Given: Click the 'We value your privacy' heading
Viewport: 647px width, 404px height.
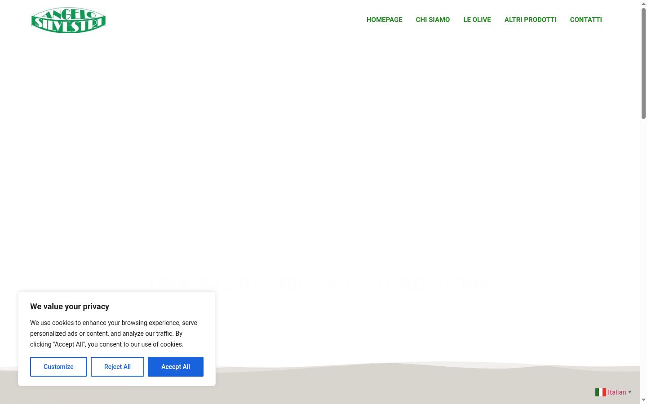Looking at the screenshot, I should [x=70, y=307].
